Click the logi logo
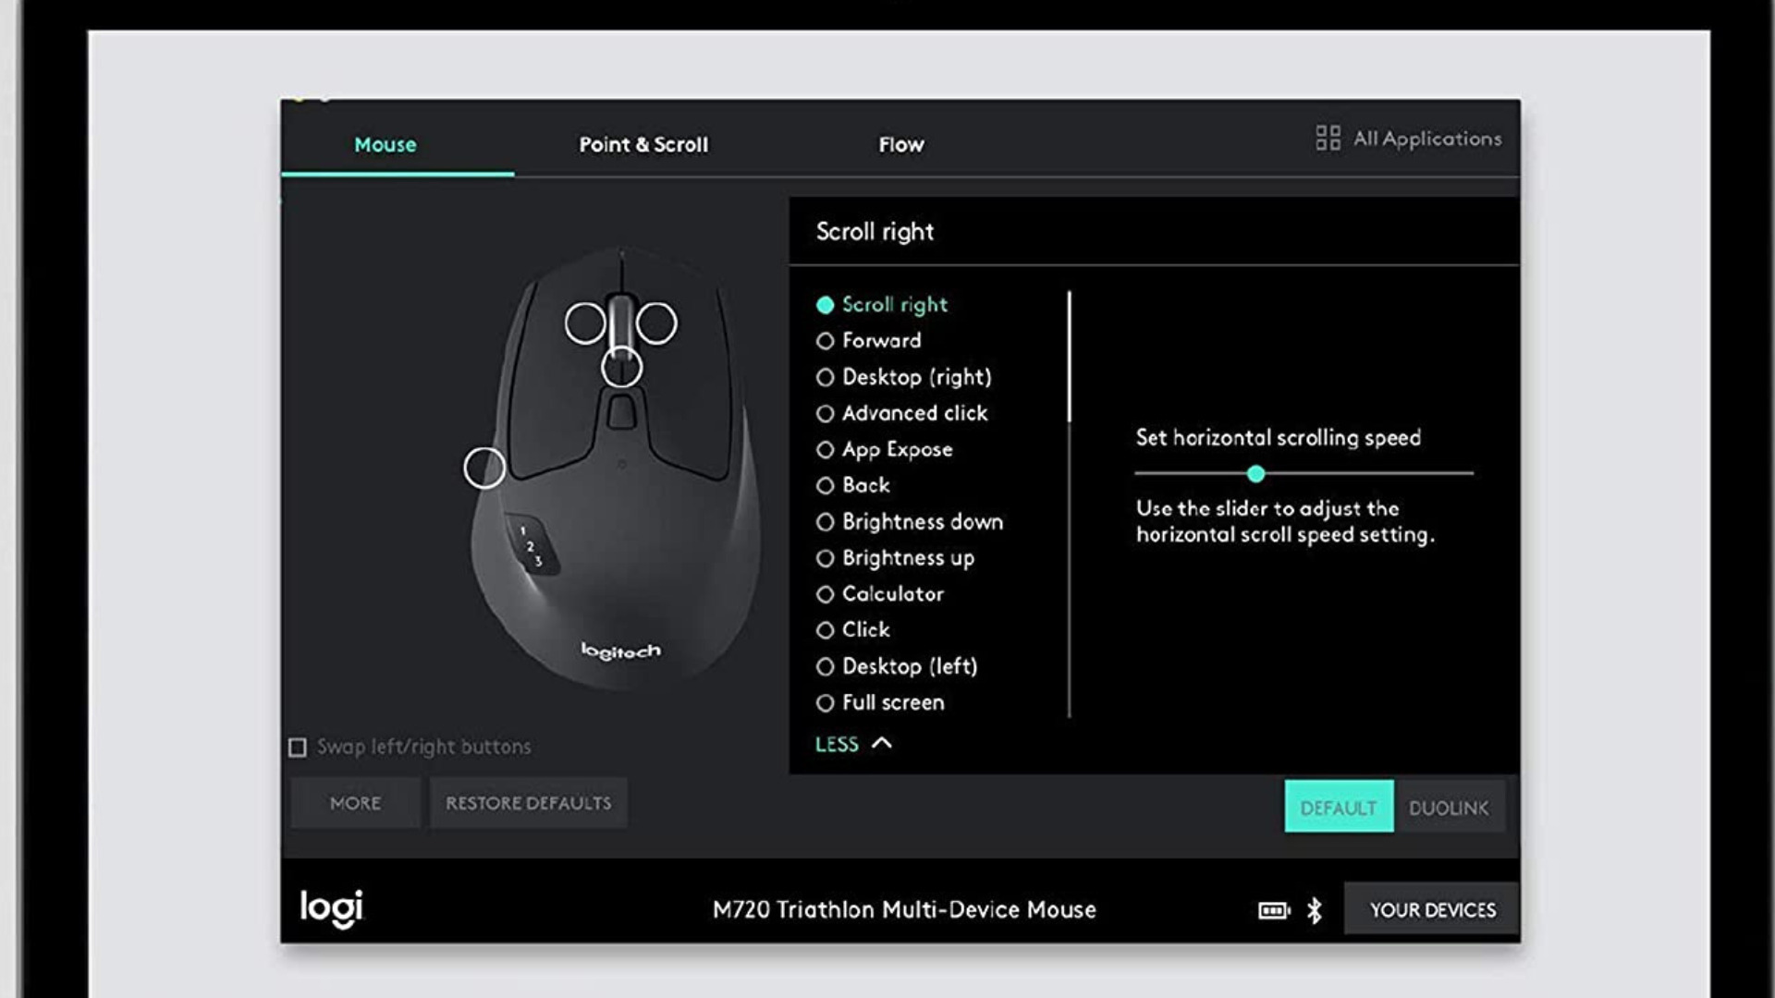Screen dimensions: 1775x998 coord(332,908)
